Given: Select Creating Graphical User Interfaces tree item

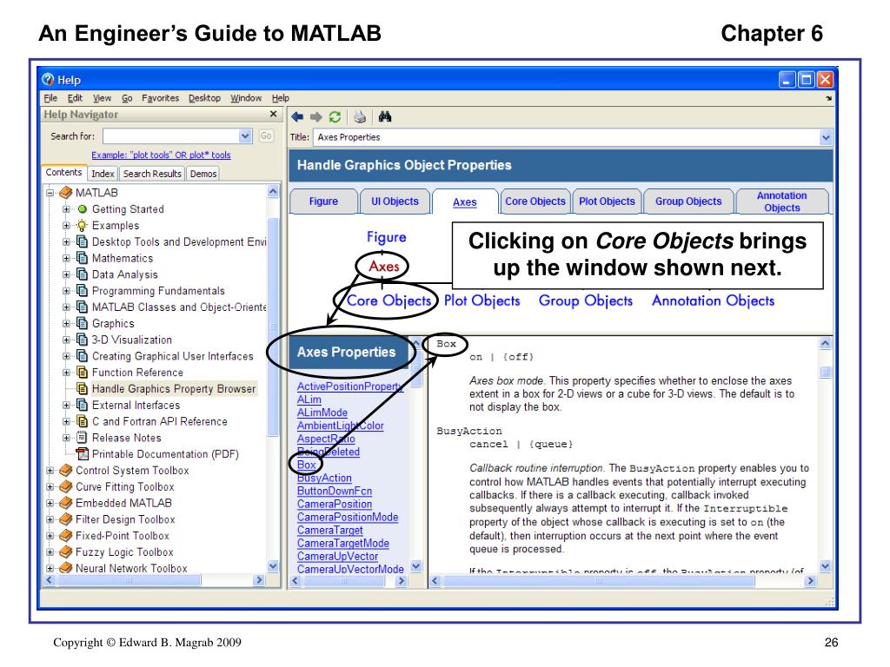Looking at the screenshot, I should click(173, 356).
